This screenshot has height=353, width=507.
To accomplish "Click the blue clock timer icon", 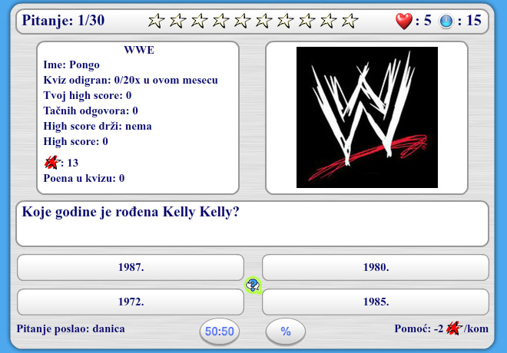I will (x=446, y=21).
